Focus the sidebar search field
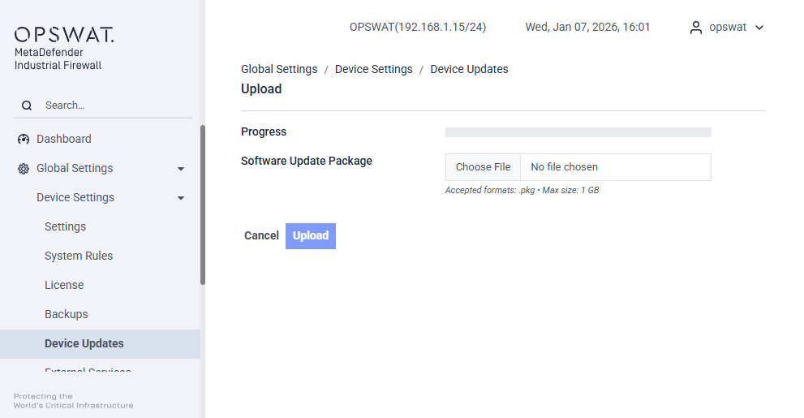This screenshot has height=418, width=804. (114, 106)
